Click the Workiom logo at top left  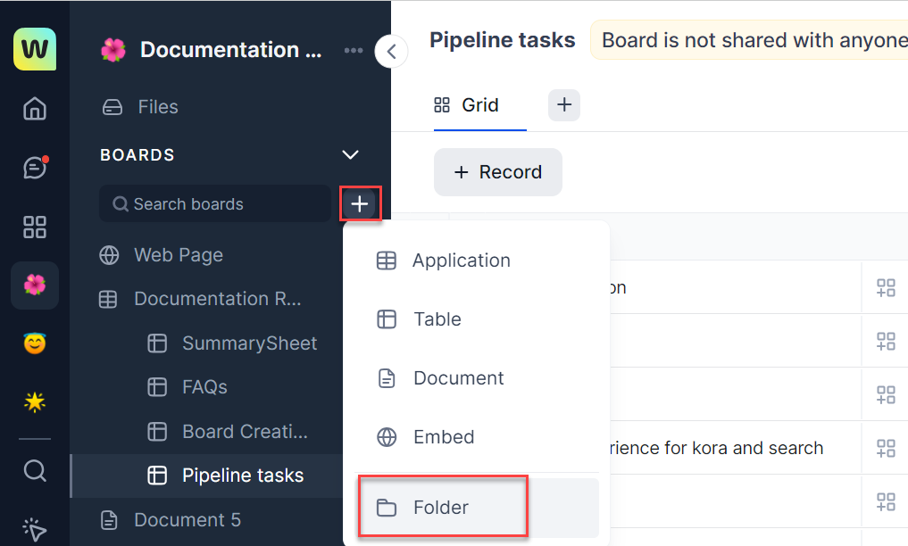pos(35,49)
